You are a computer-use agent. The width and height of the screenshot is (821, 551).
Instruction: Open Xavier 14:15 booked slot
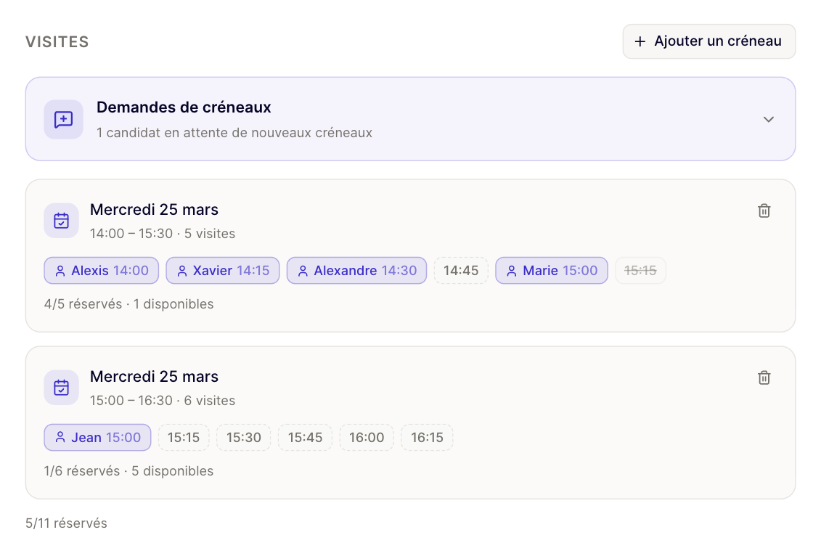tap(222, 271)
